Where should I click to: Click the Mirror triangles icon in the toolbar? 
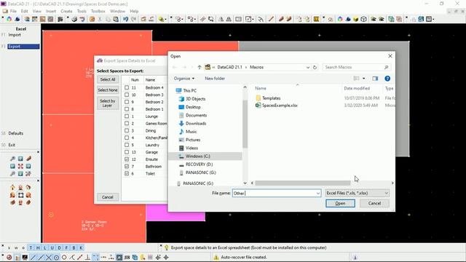[221, 19]
